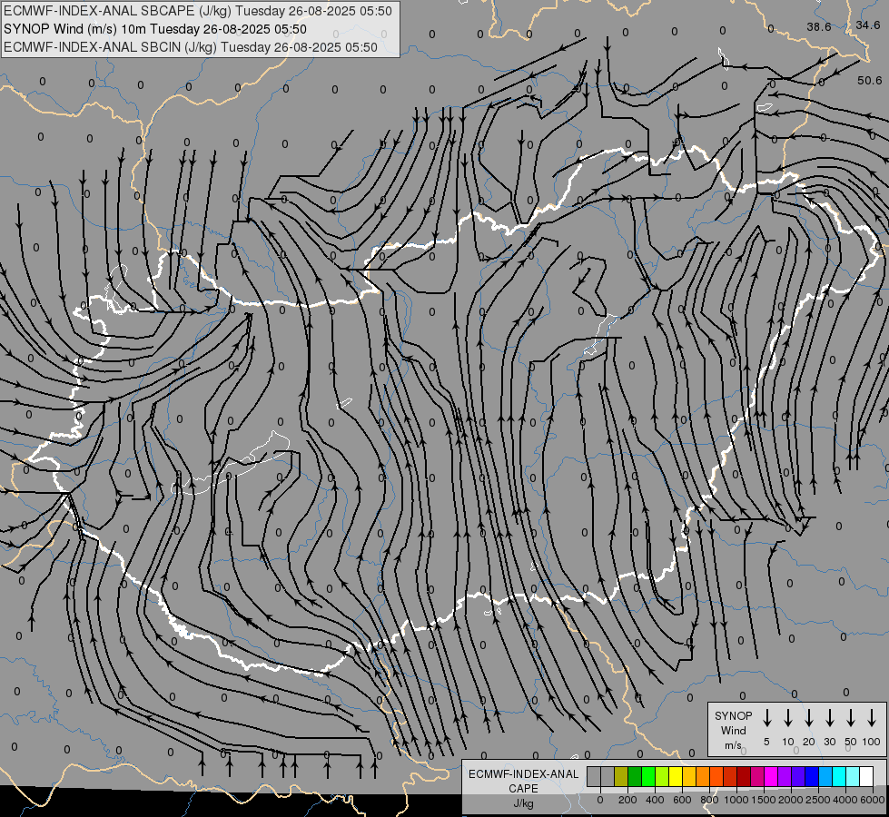
Task: Click the dark green CAPE legend swatch
Action: (x=635, y=776)
